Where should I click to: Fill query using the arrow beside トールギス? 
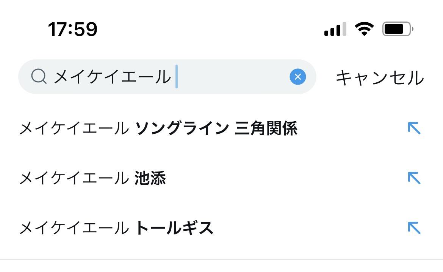click(x=414, y=228)
